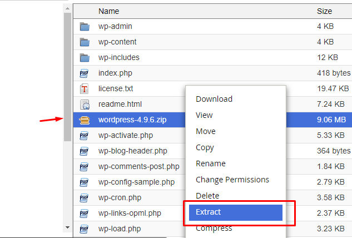Click the 7.24 KB size value
The width and height of the screenshot is (352, 238).
(331, 104)
